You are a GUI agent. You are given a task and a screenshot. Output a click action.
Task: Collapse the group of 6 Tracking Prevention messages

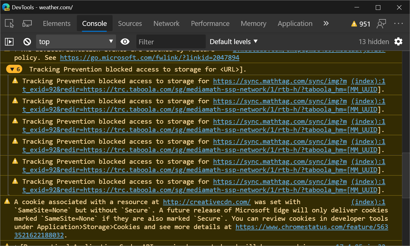point(14,69)
